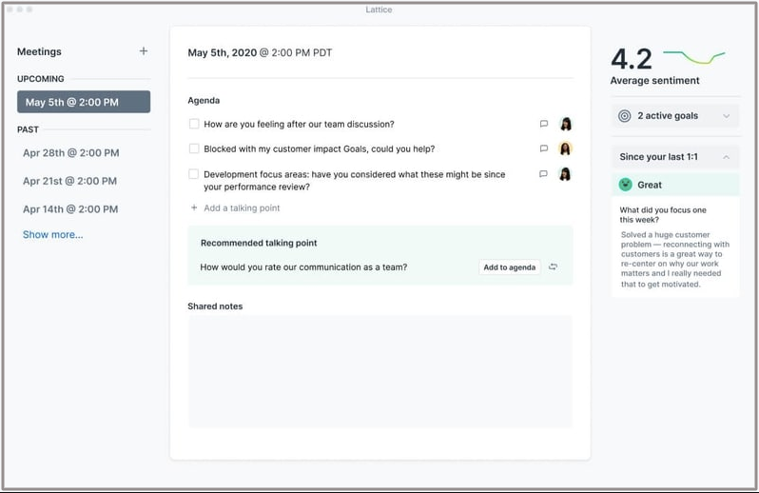This screenshot has width=759, height=493.
Task: Click avatar beside Development focus areas item
Action: click(x=565, y=174)
